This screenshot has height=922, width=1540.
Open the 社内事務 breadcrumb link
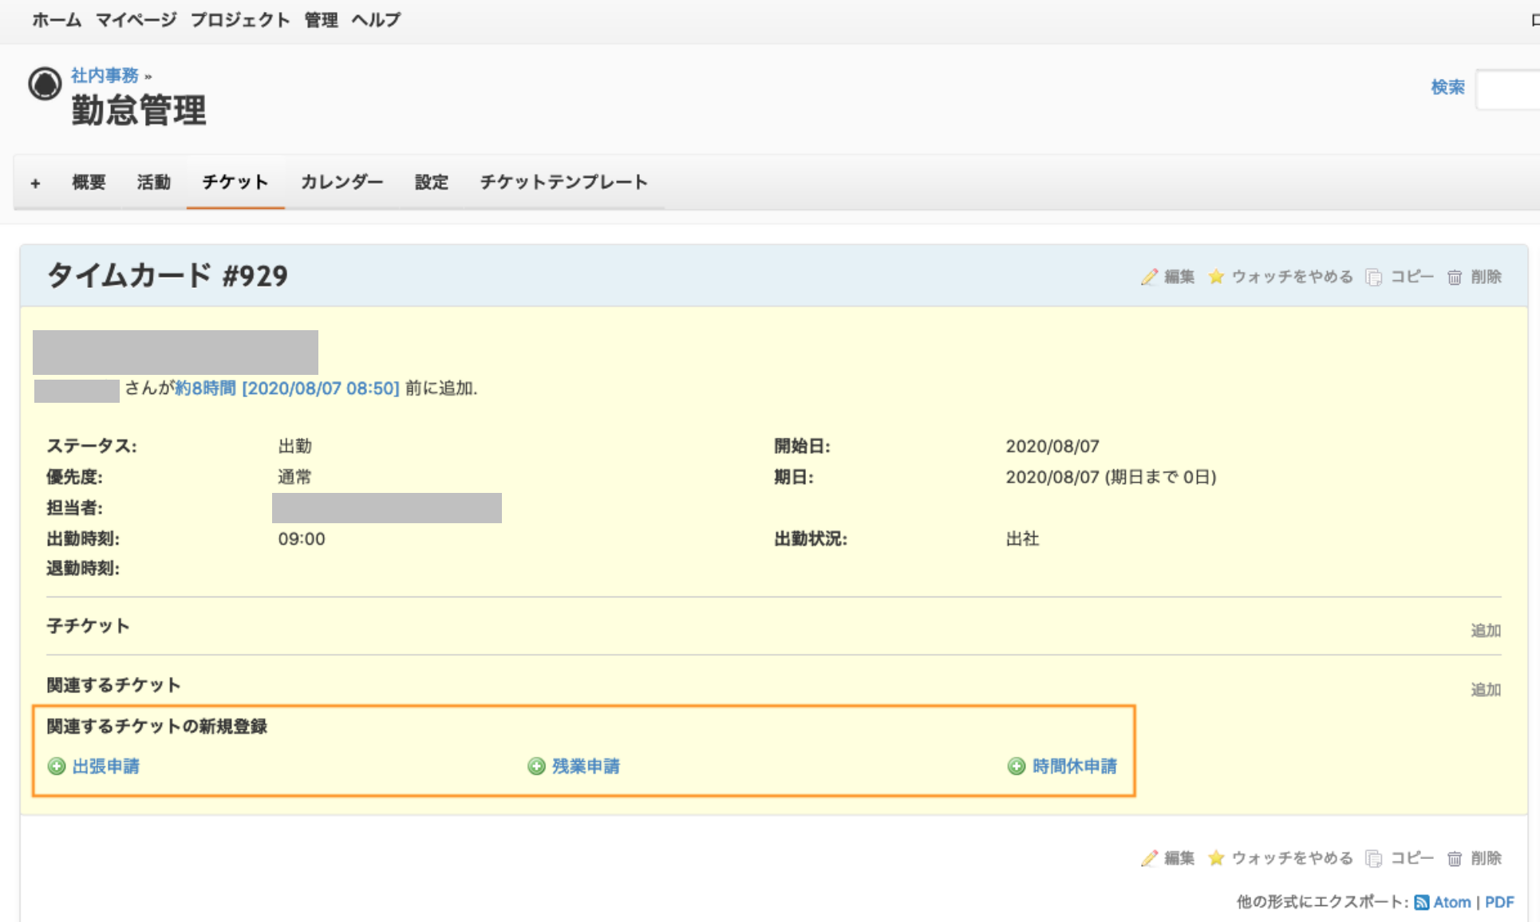[x=105, y=75]
